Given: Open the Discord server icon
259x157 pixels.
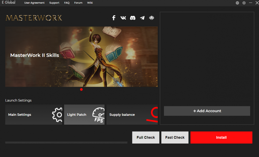Looking at the screenshot, I should 133,18.
